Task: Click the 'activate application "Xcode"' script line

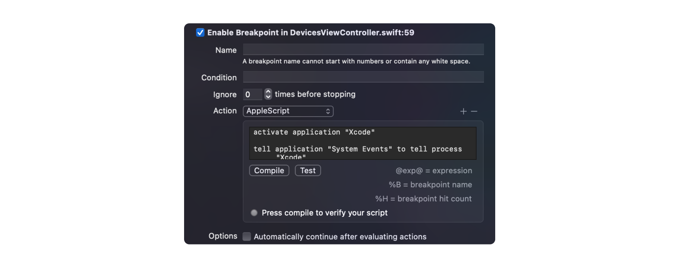Action: (314, 132)
